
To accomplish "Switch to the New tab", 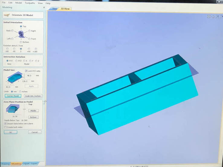I will (54, 8).
